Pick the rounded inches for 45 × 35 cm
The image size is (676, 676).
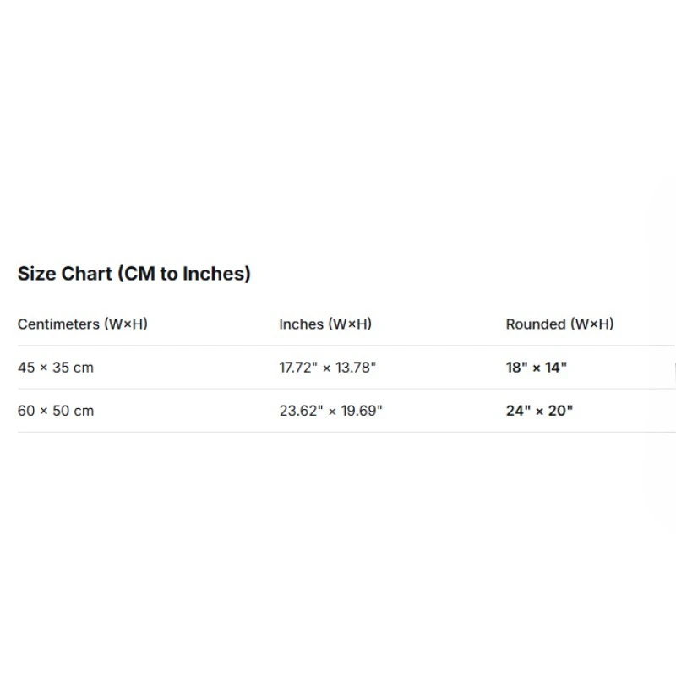(x=537, y=368)
